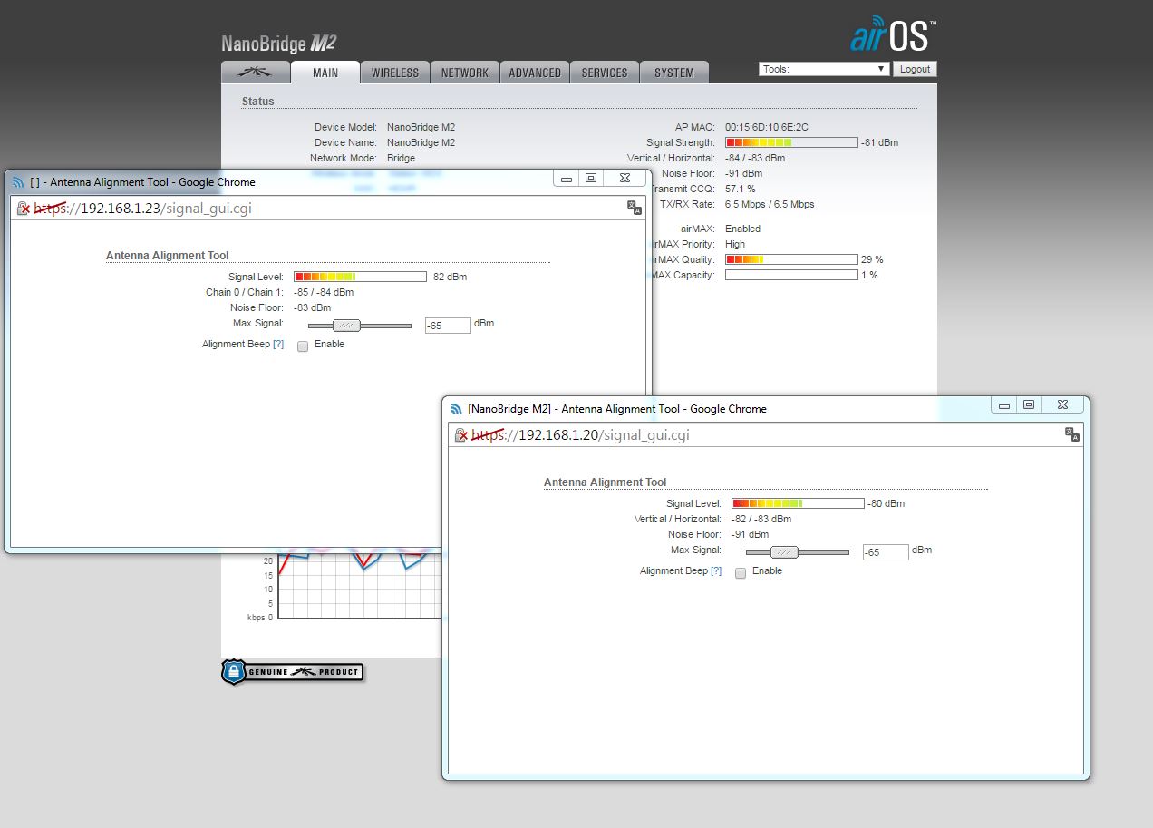
Task: Click the airMAX Capacity bar on status page
Action: point(791,275)
